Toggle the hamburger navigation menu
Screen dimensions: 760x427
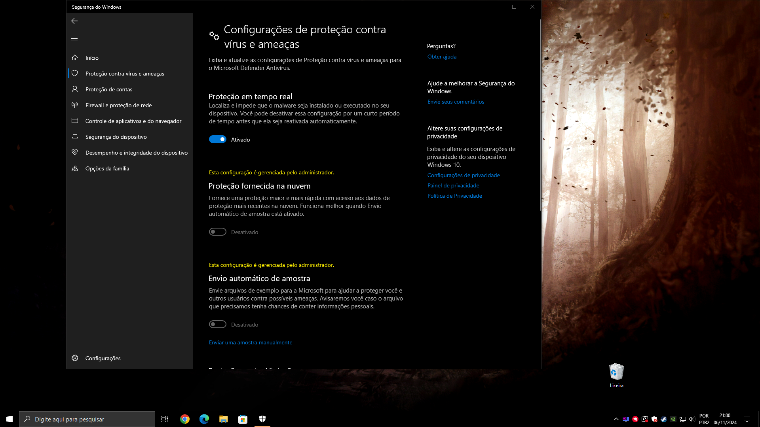[74, 38]
